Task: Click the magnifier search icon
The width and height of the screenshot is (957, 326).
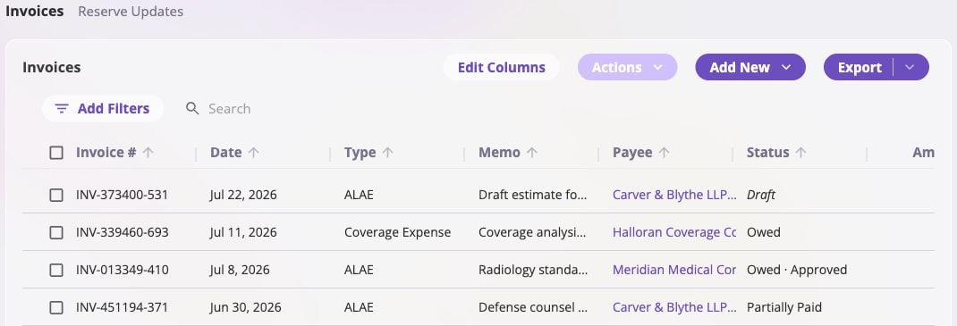Action: pos(192,108)
